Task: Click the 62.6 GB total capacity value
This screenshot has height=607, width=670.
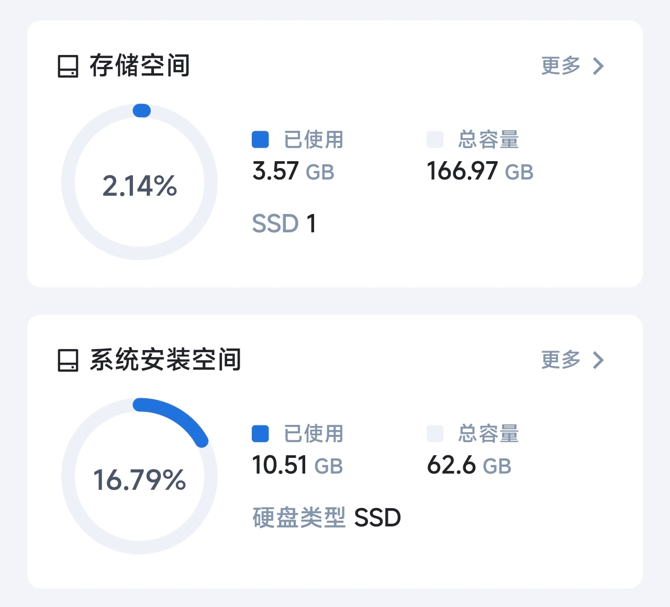Action: point(469,466)
